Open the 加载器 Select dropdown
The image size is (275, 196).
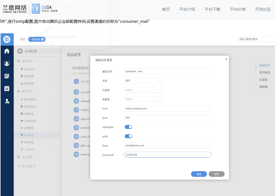[143, 99]
